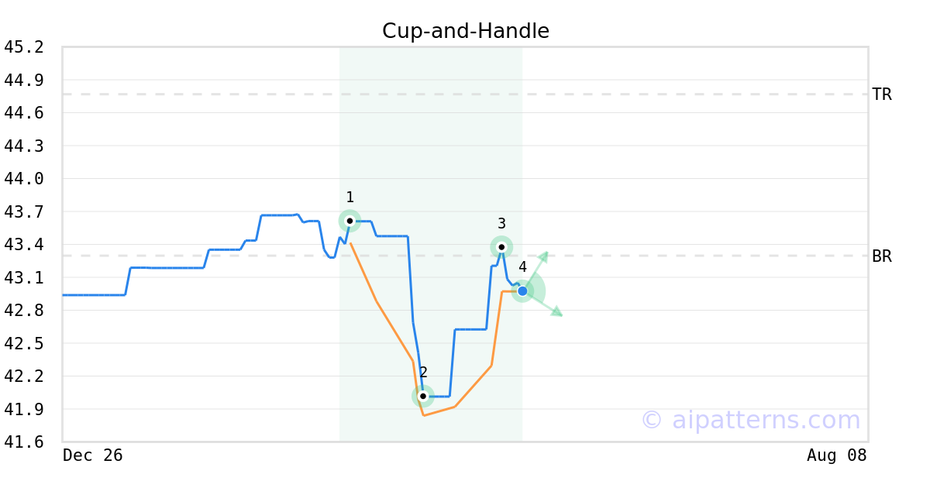The width and height of the screenshot is (930, 488).
Task: Open the aipatterns.com watermark link
Action: 750,420
